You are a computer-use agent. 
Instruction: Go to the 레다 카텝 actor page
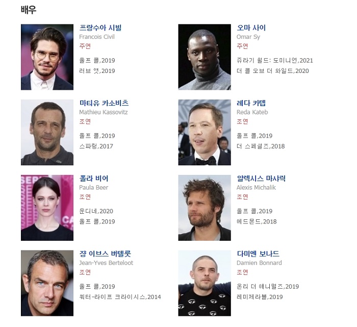point(251,103)
